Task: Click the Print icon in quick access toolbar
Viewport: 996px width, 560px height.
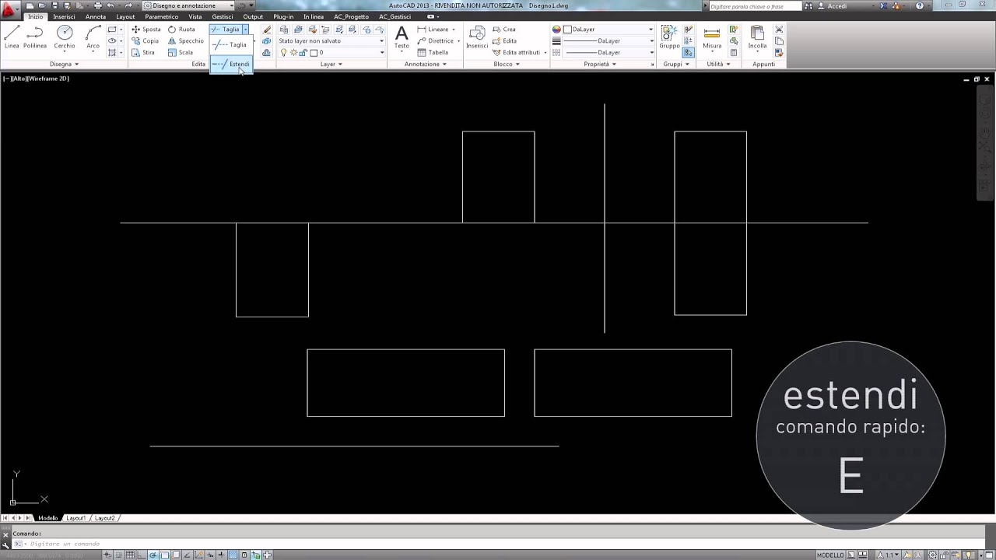Action: click(97, 5)
